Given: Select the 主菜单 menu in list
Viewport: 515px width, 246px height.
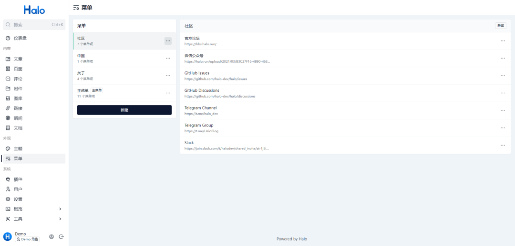Looking at the screenshot, I should point(124,93).
